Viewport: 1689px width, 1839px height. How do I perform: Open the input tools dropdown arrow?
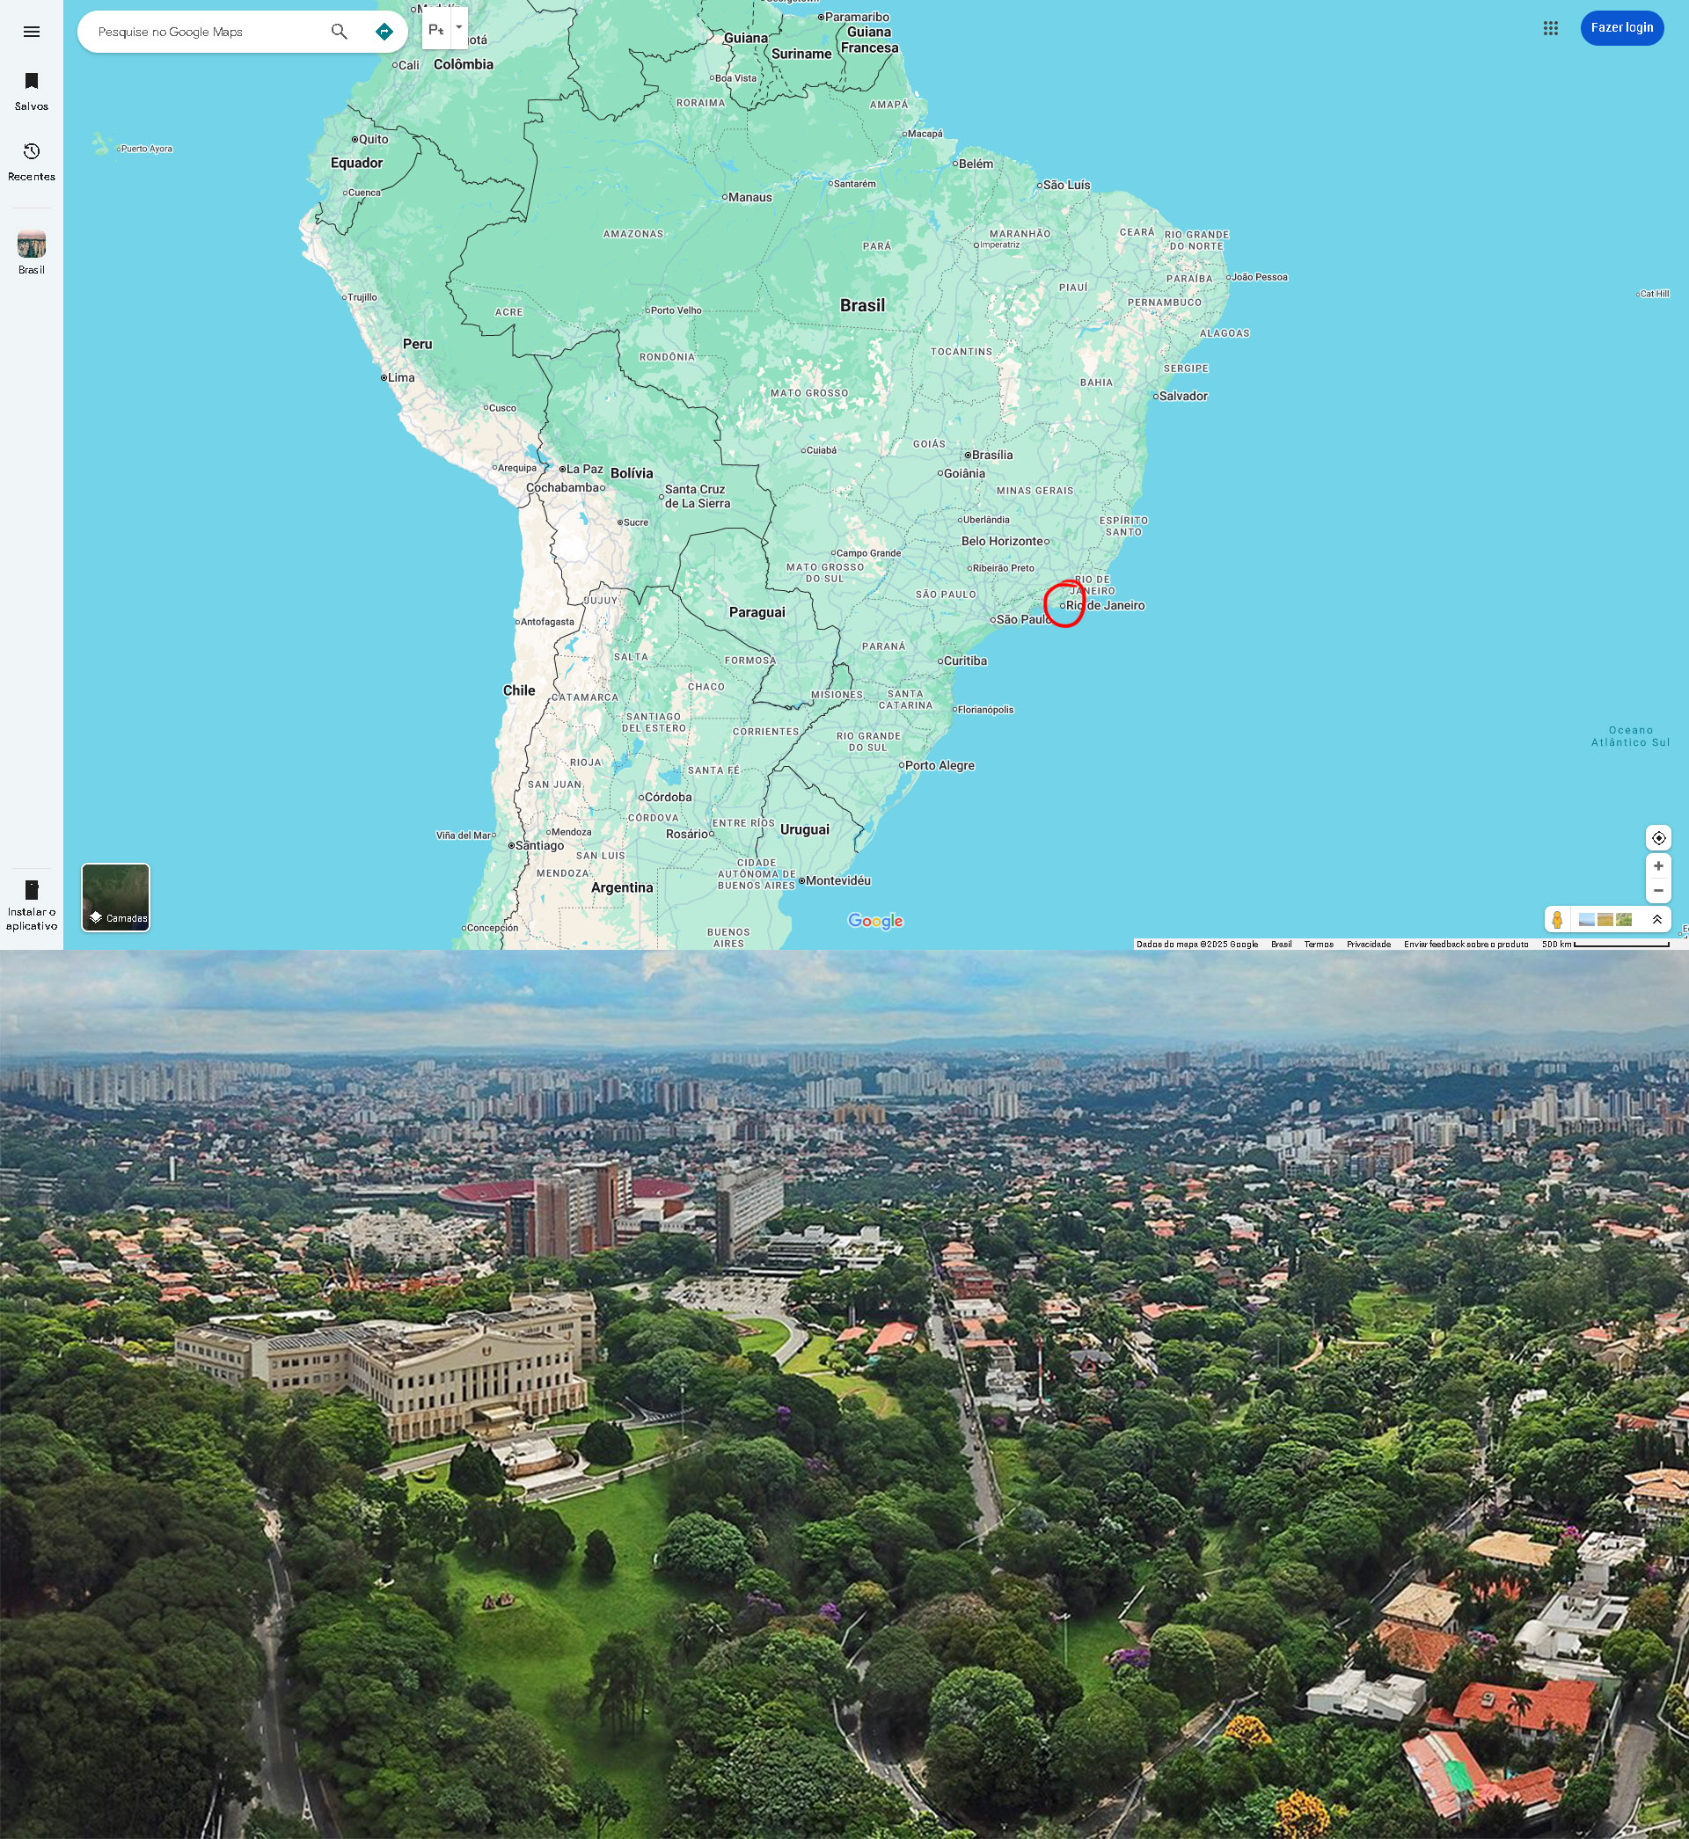pos(459,27)
